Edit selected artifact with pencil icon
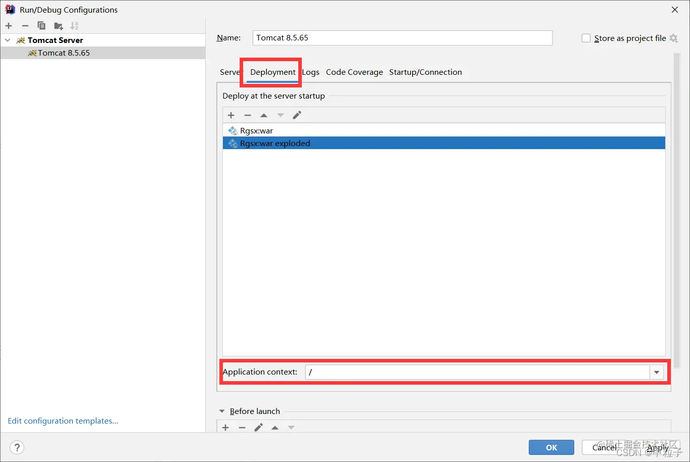This screenshot has width=690, height=462. 297,115
